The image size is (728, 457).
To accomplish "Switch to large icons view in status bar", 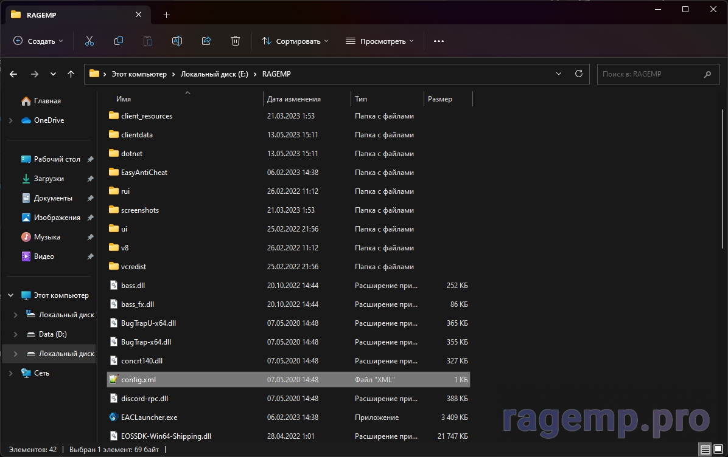I will click(x=718, y=449).
